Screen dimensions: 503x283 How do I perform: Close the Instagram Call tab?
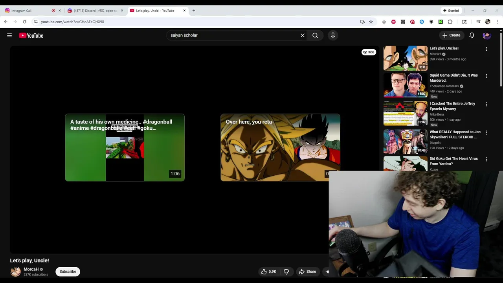pos(60,11)
